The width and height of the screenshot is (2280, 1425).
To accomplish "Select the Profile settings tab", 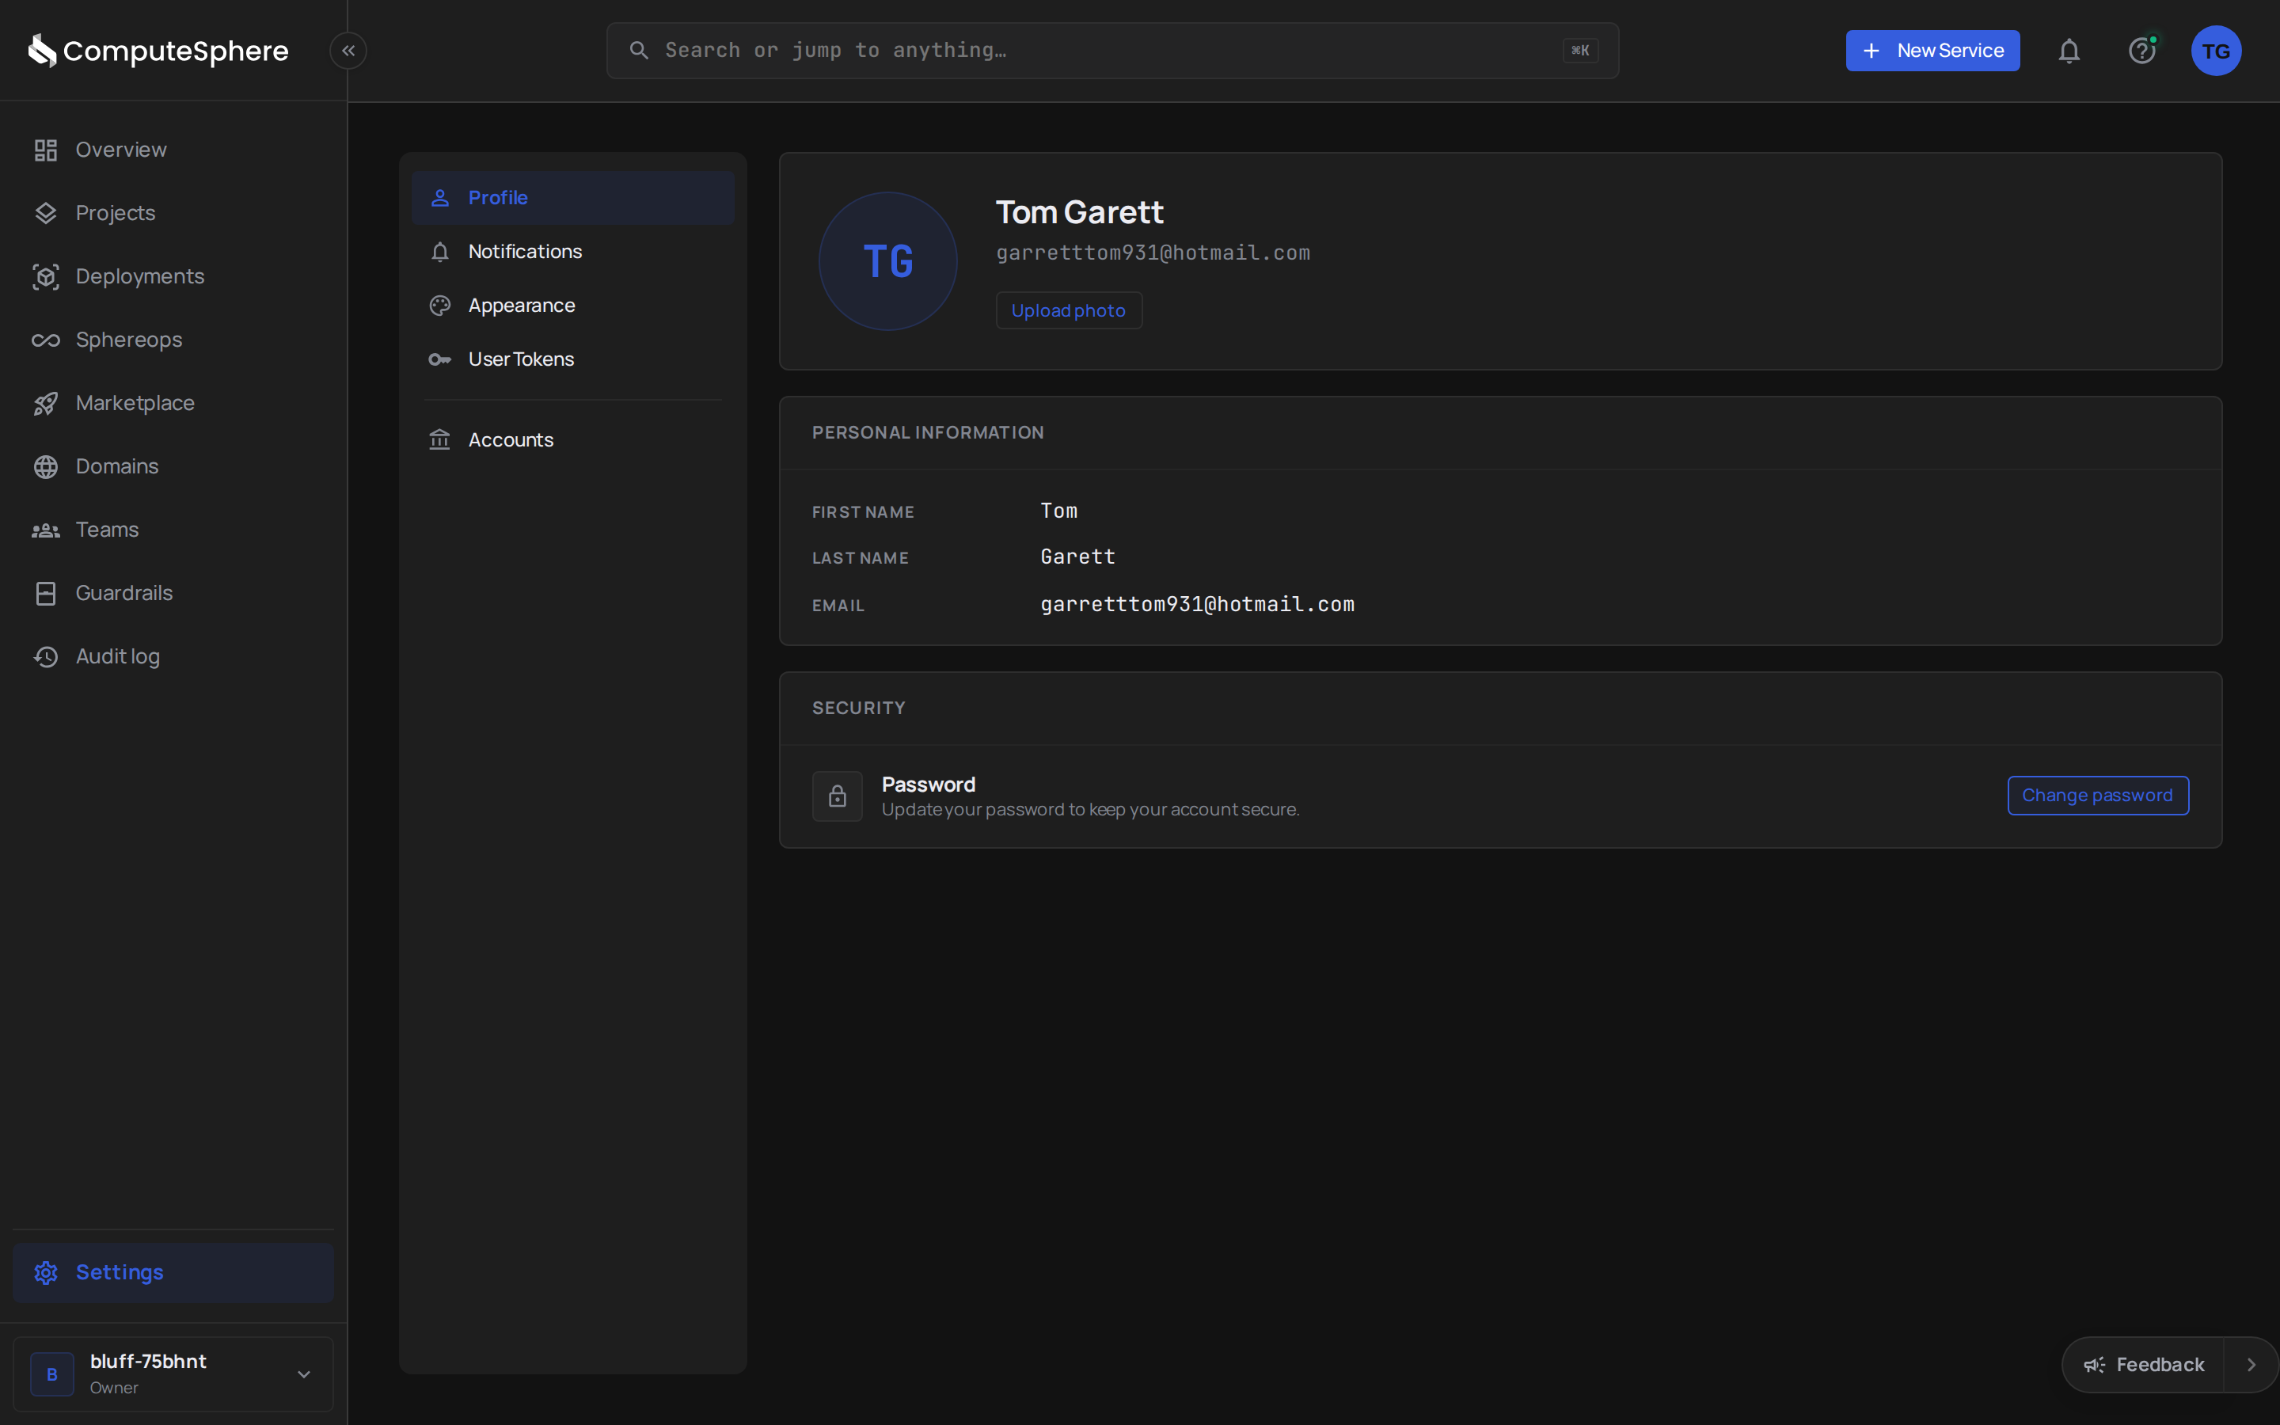I will coord(573,198).
